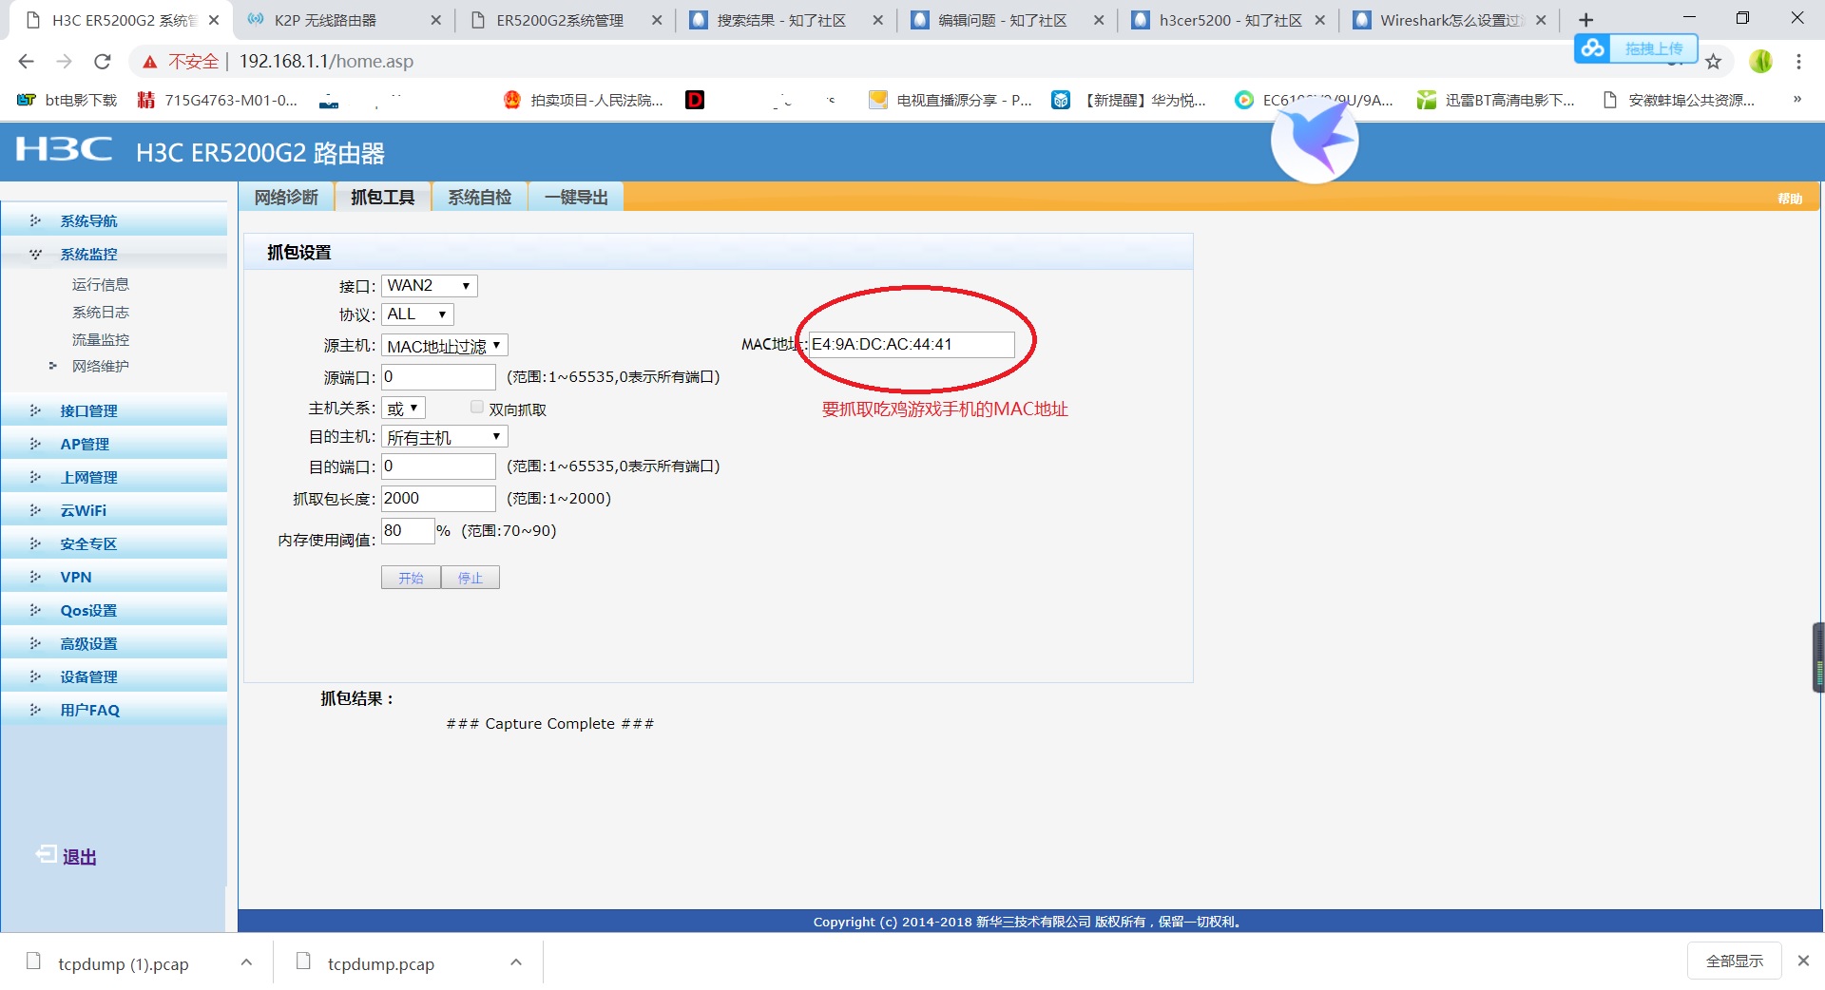Click the 抓取包长度 input field

coord(438,499)
